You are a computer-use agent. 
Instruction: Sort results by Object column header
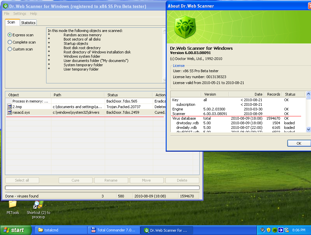click(x=28, y=95)
